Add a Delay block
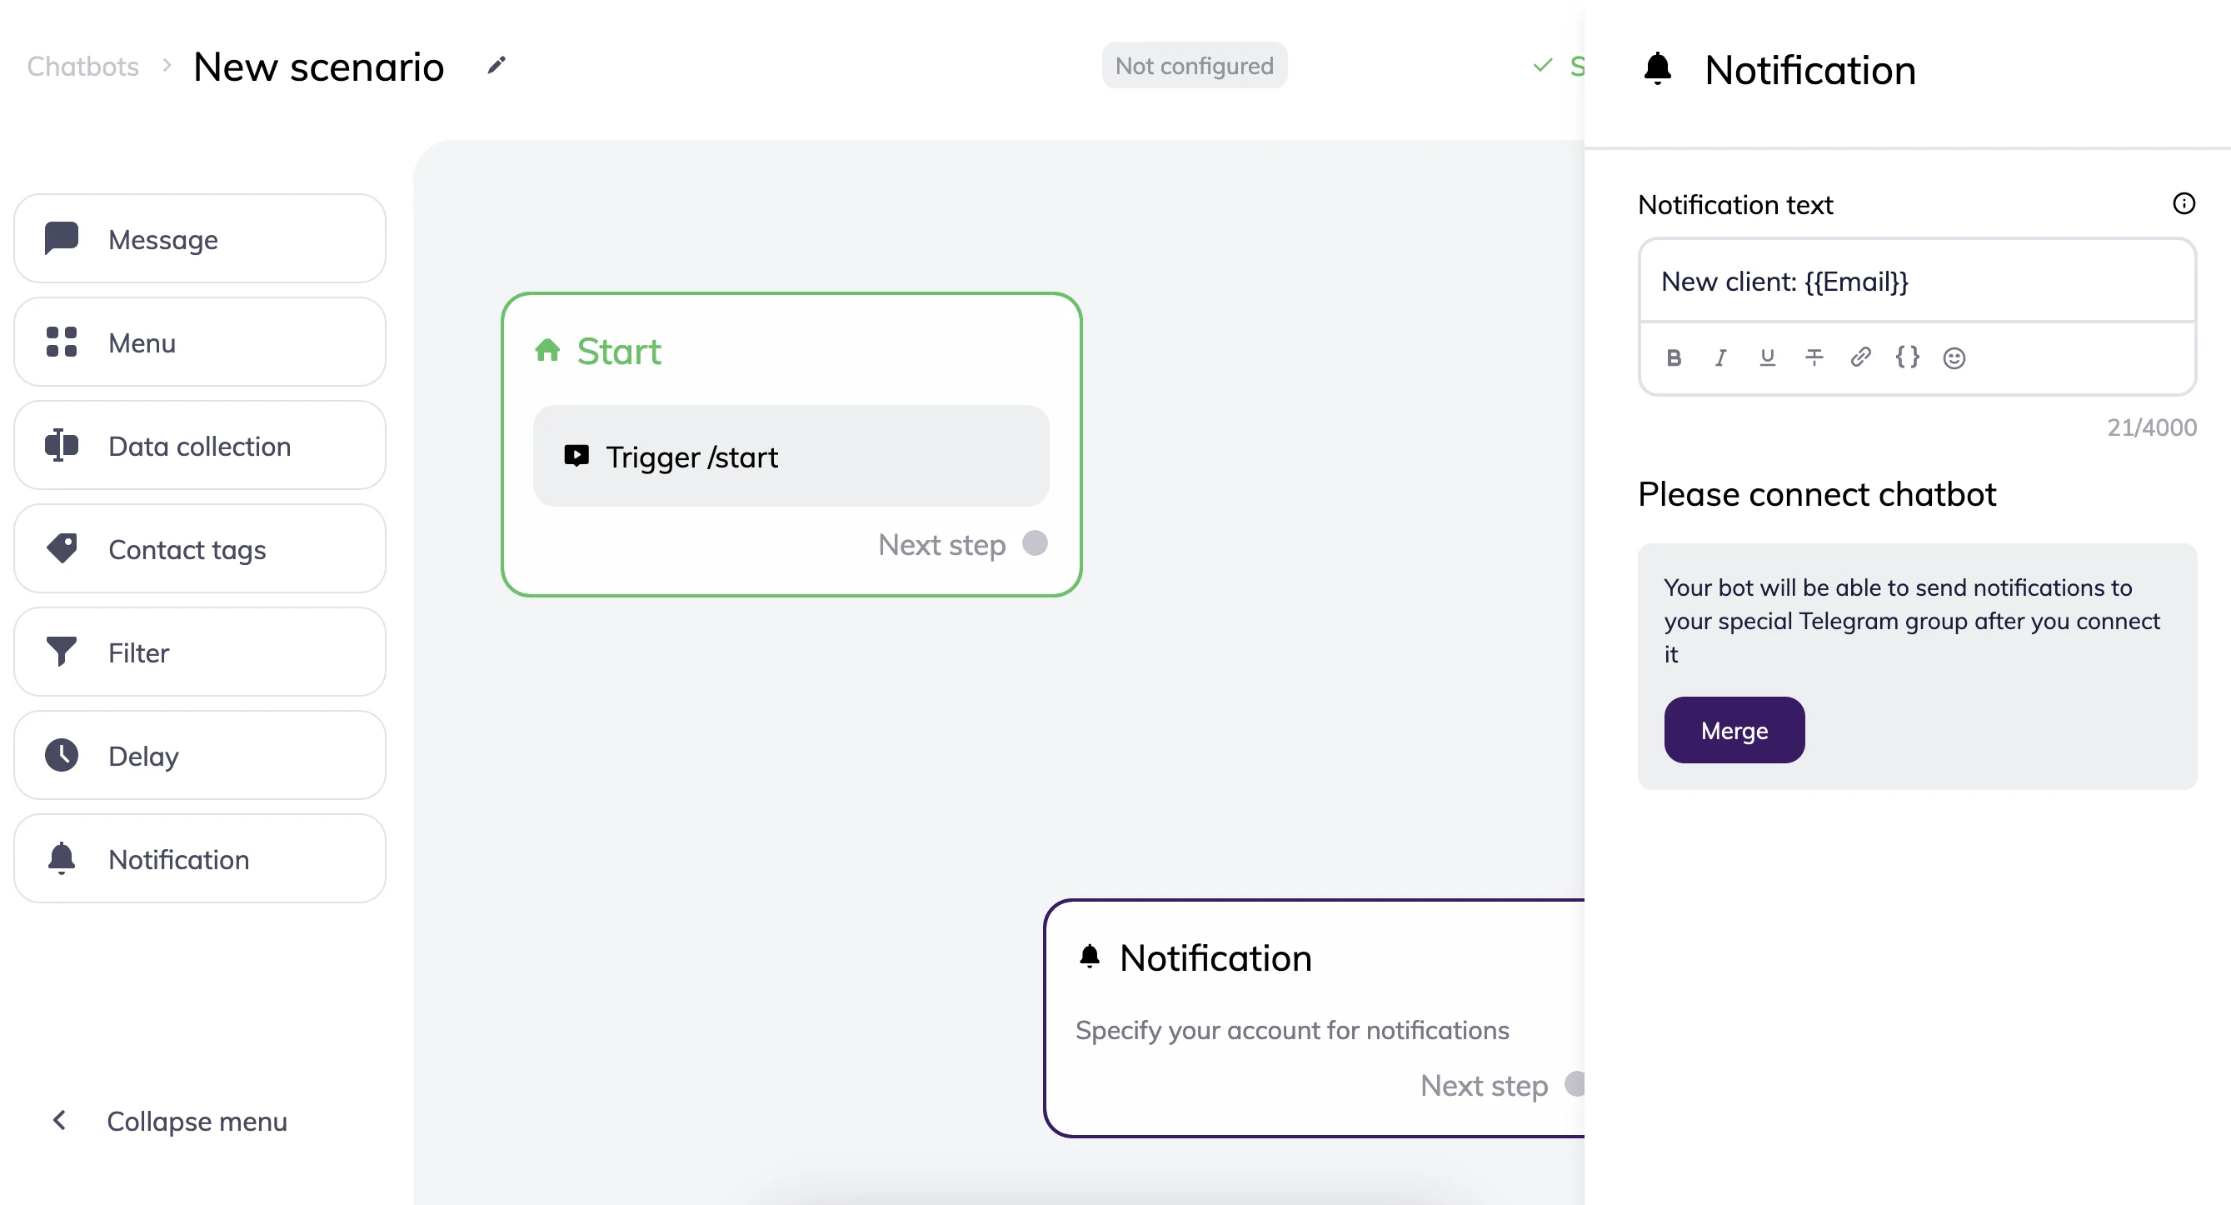2231x1205 pixels. (x=200, y=754)
